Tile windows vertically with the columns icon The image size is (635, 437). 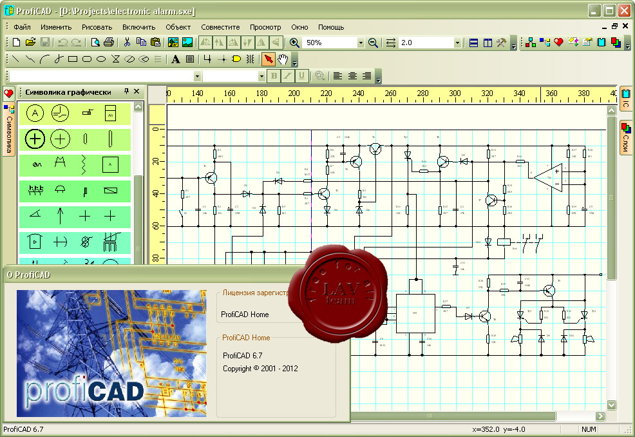tap(488, 43)
